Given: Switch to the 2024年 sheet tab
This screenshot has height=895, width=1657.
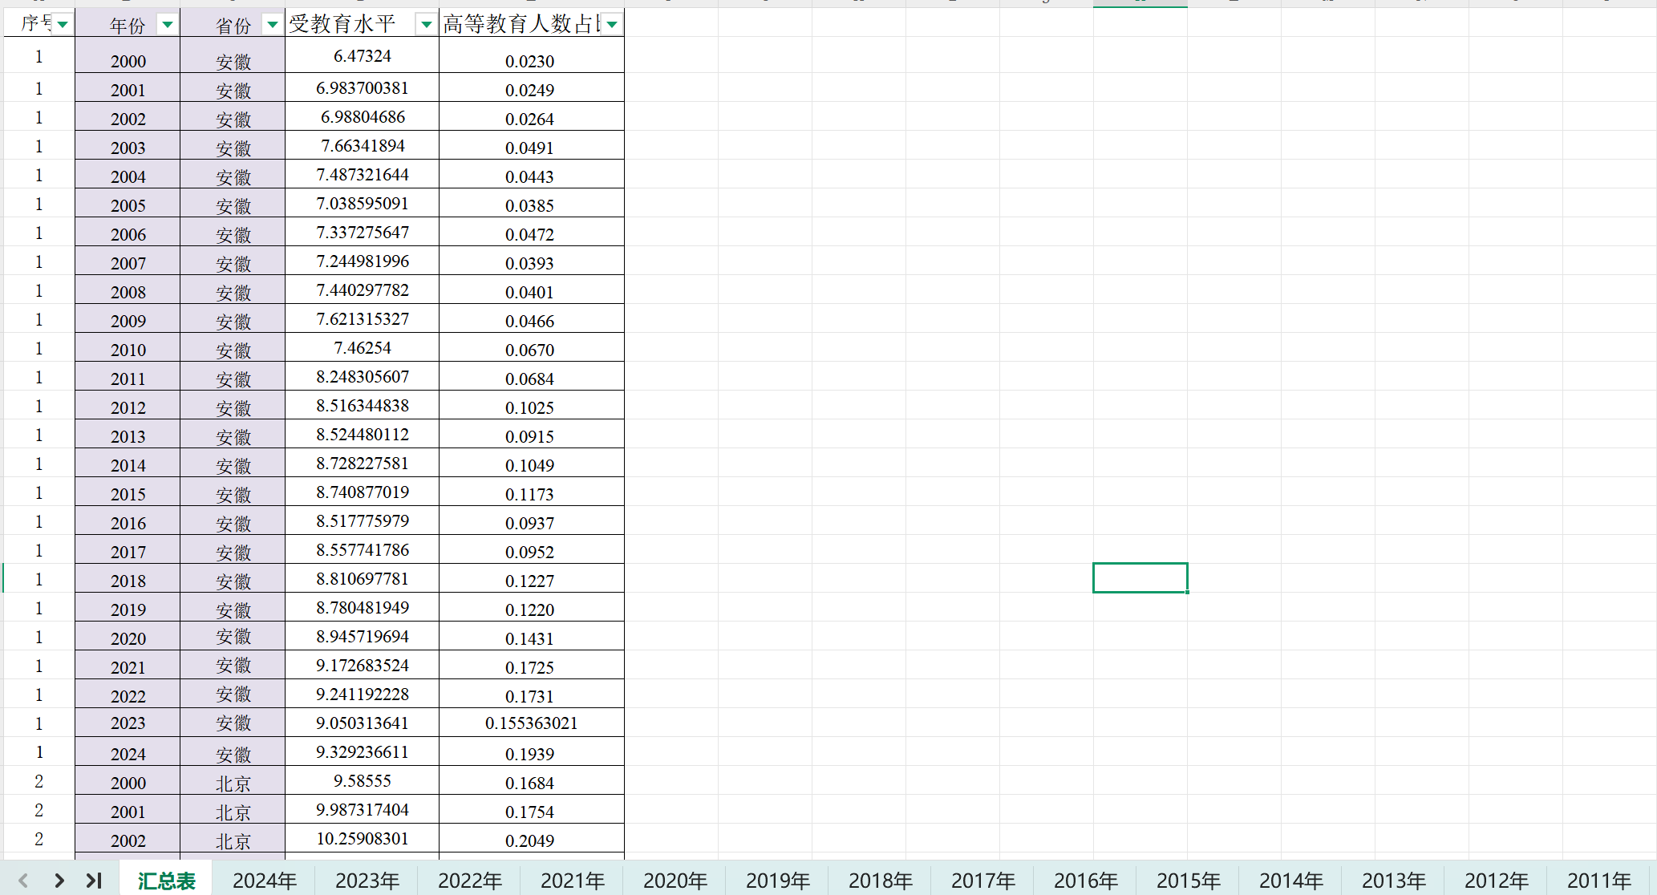Looking at the screenshot, I should (x=264, y=881).
